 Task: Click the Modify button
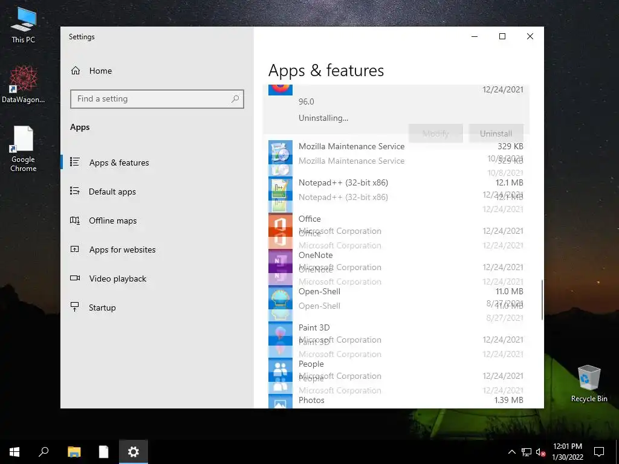436,134
